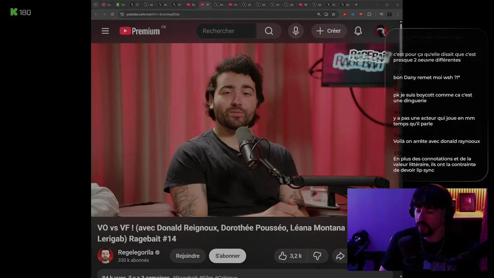The image size is (494, 278).
Task: Click chat message "c'est pour ça qu'elle disait"
Action: (435, 57)
